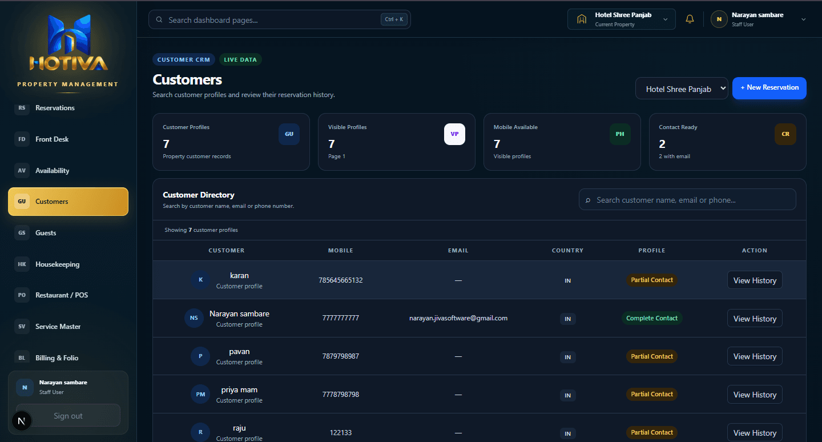Go to Front Desk in sidebar
The image size is (822, 442).
point(68,139)
